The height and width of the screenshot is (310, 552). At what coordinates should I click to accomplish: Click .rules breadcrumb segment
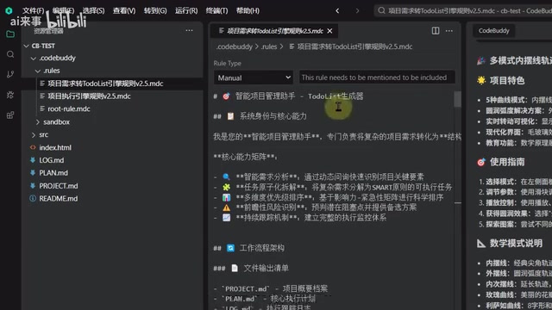(269, 46)
